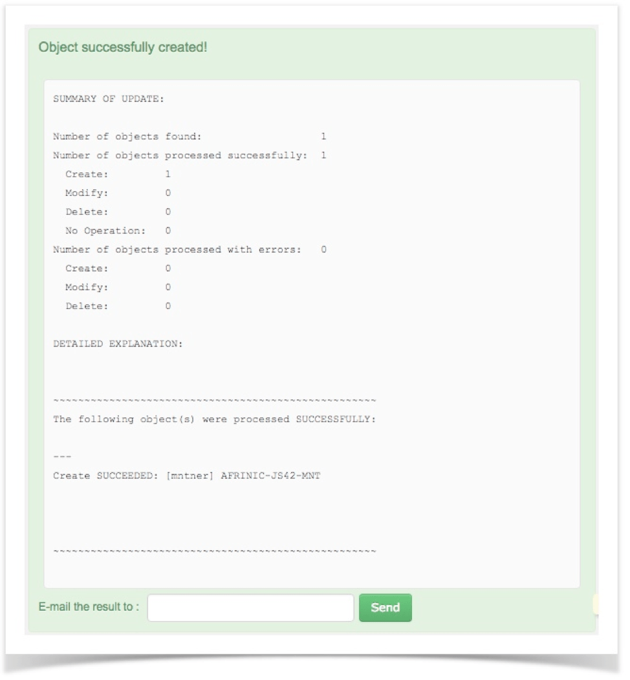Viewport: 630px width, 680px height.
Task: Select 'Number of objects processed successfully' text
Action: point(180,155)
